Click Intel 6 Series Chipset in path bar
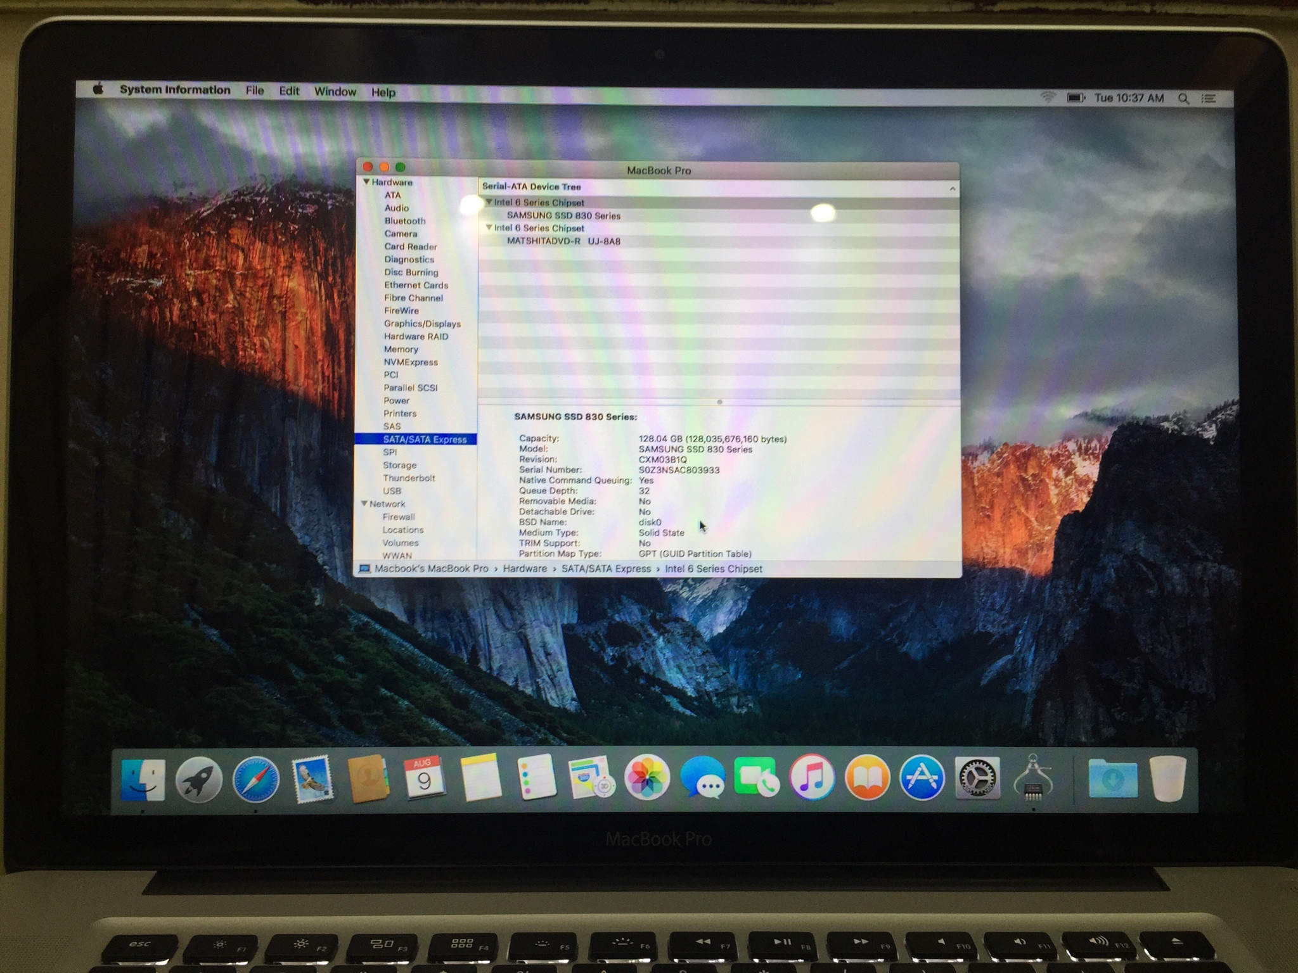This screenshot has width=1298, height=973. click(714, 569)
